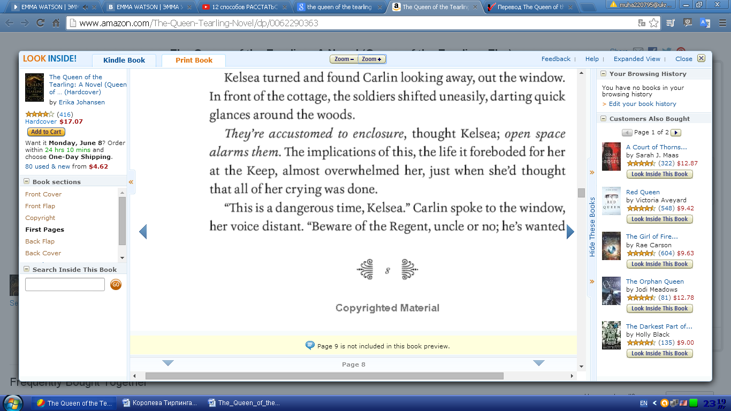Open browser Home page icon

coord(56,24)
